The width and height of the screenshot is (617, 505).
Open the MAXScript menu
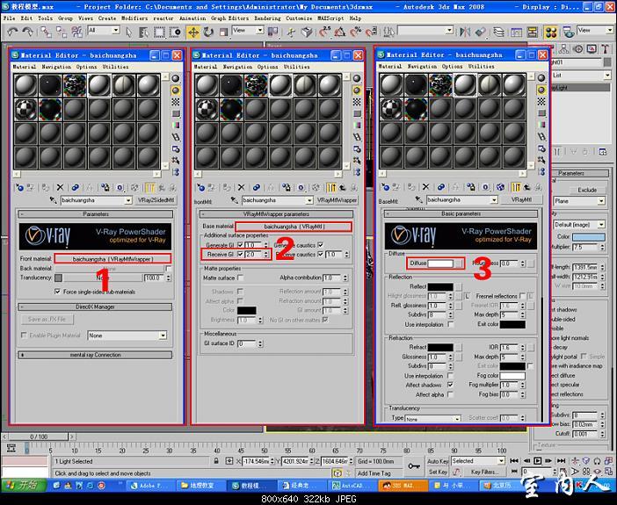(330, 18)
